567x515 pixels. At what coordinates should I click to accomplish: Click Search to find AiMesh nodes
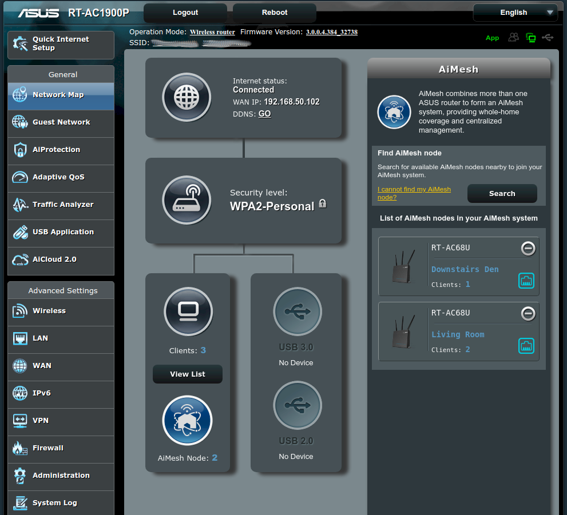tap(502, 194)
